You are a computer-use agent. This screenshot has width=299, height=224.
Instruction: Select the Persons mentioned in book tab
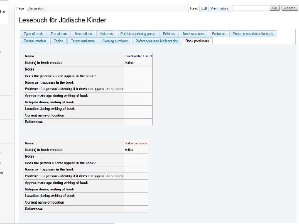[253, 34]
